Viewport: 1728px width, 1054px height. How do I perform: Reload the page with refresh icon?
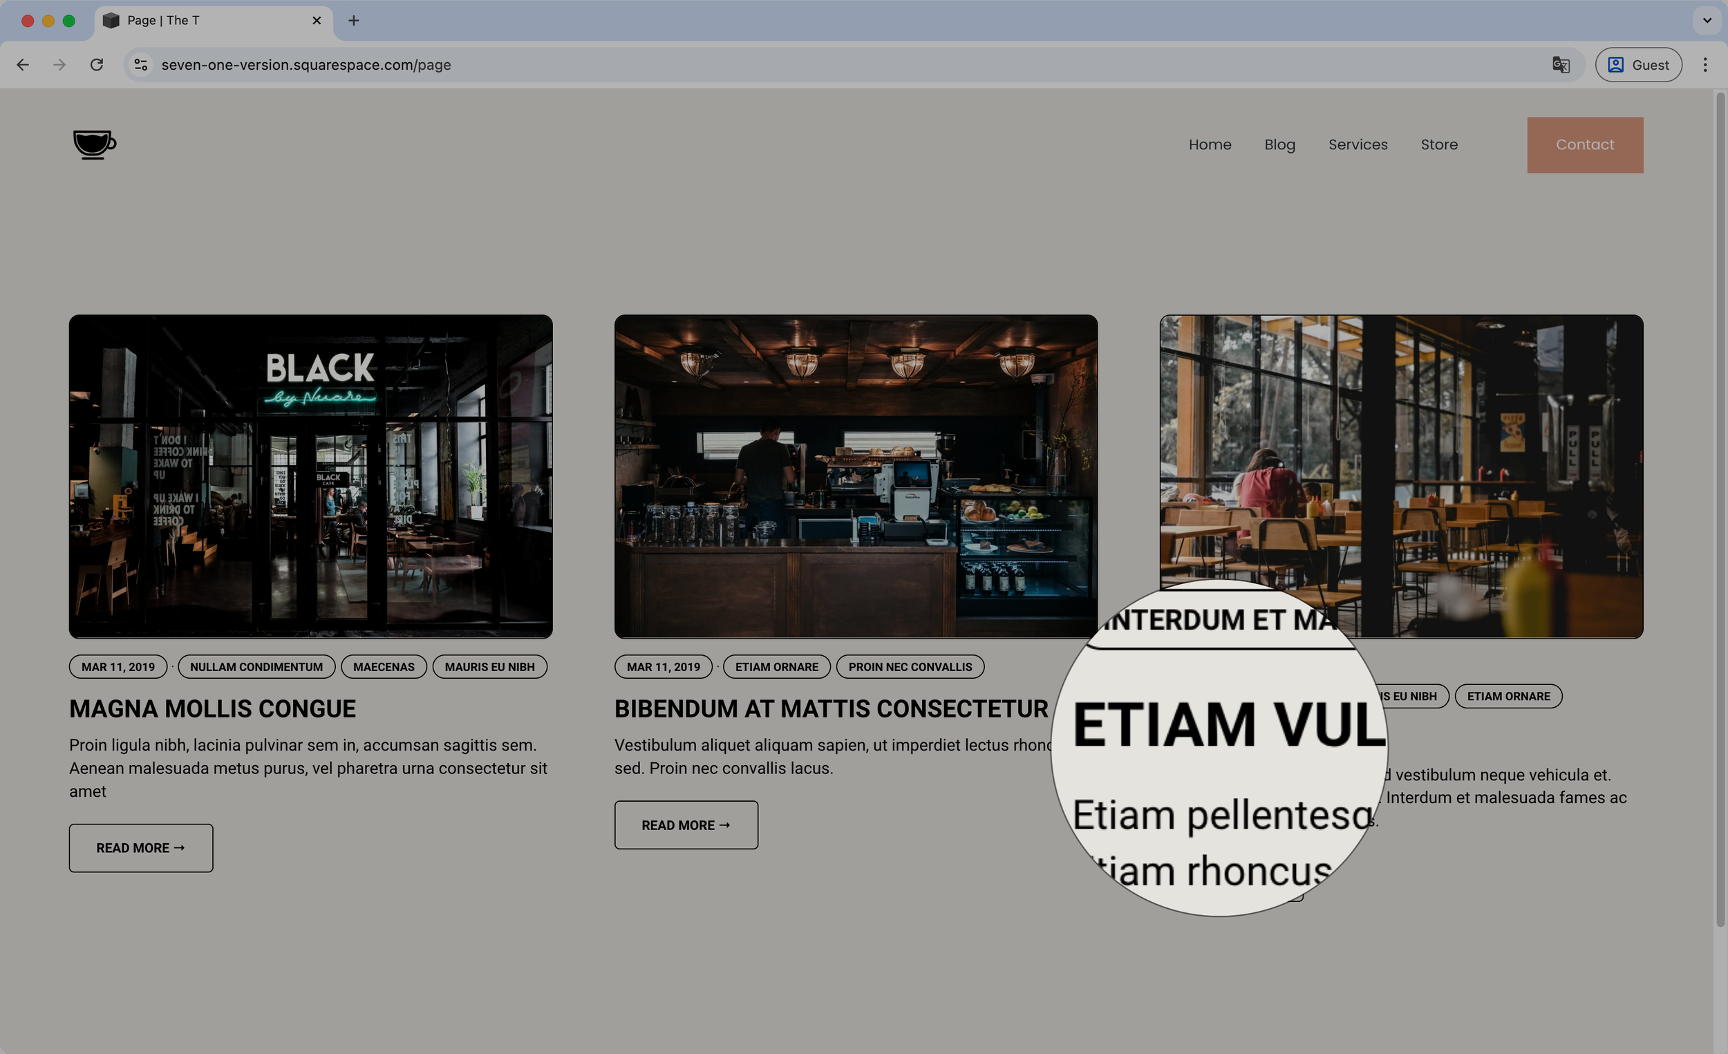tap(97, 64)
